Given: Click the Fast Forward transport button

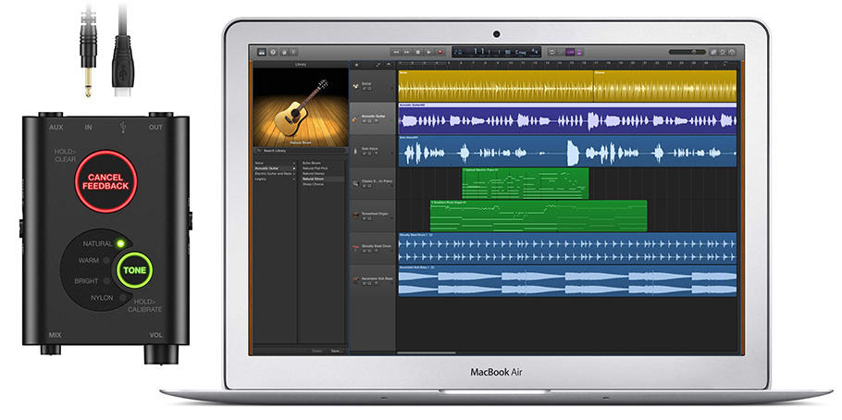Looking at the screenshot, I should 406,53.
